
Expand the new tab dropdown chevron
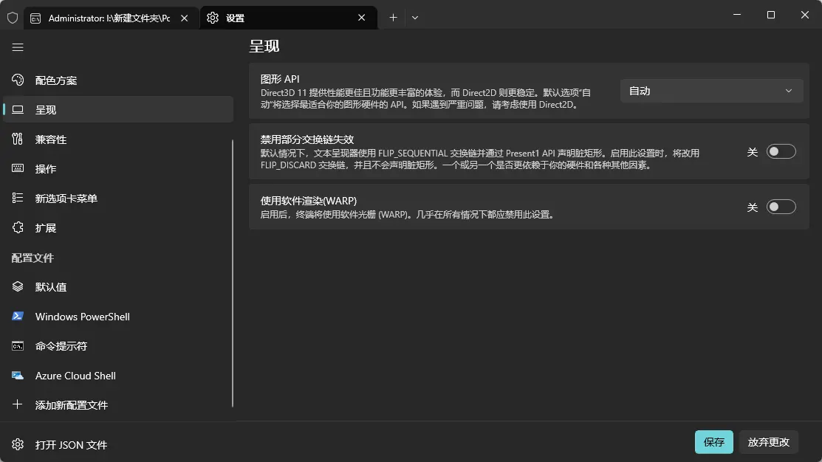414,18
